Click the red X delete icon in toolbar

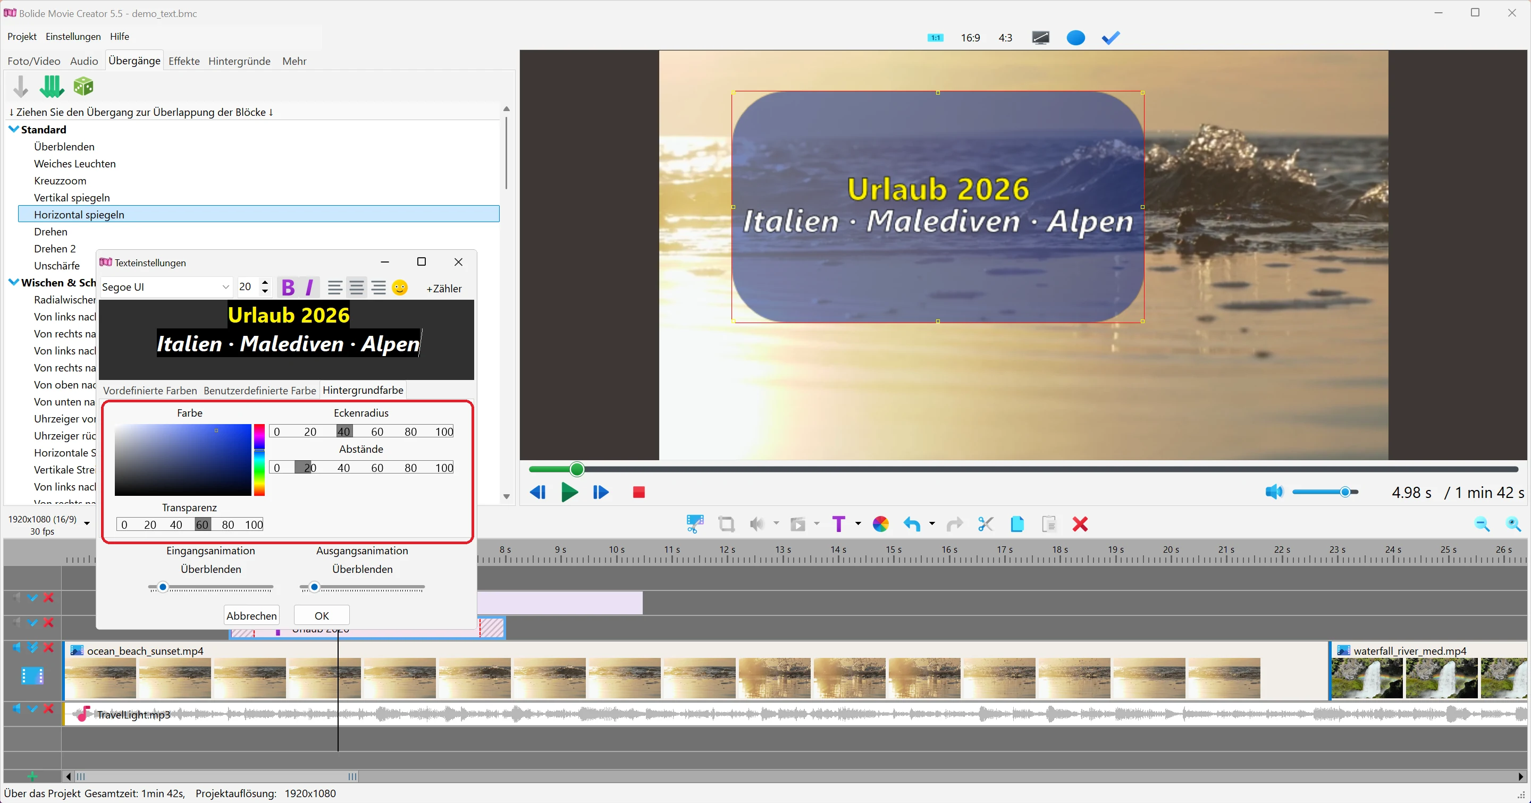pyautogui.click(x=1080, y=524)
